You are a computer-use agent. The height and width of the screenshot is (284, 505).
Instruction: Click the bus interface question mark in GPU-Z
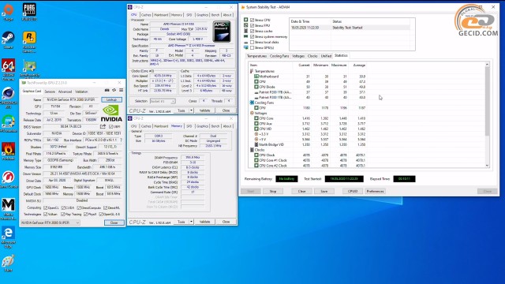coord(121,140)
